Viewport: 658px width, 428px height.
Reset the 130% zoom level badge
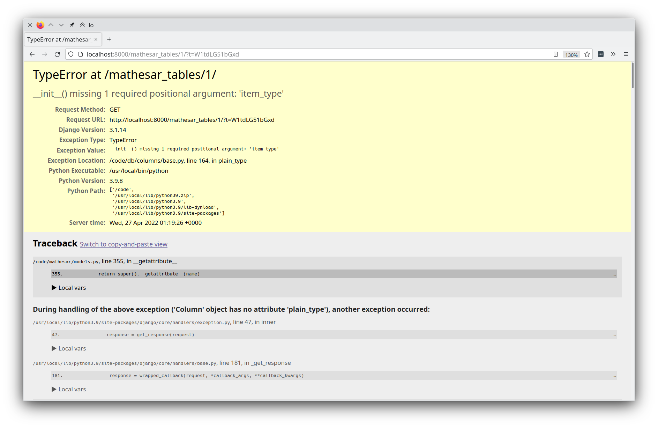pos(571,55)
